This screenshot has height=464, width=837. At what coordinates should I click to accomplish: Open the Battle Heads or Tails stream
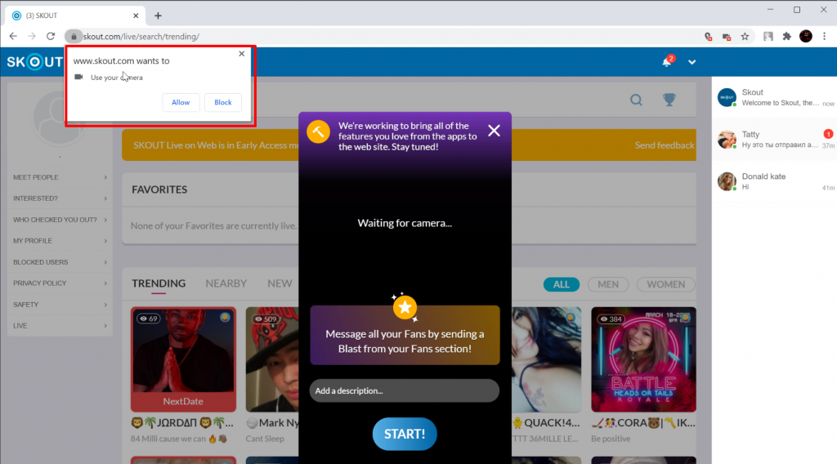point(643,359)
